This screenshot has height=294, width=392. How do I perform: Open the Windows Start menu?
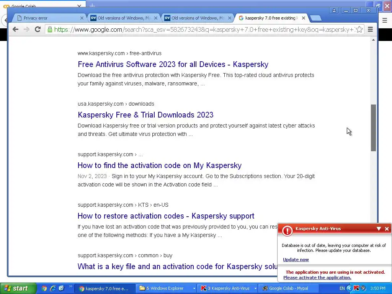pos(18,288)
